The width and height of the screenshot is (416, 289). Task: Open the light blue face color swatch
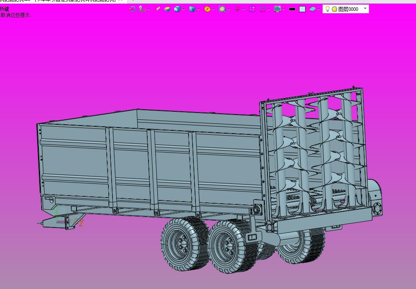point(302,9)
